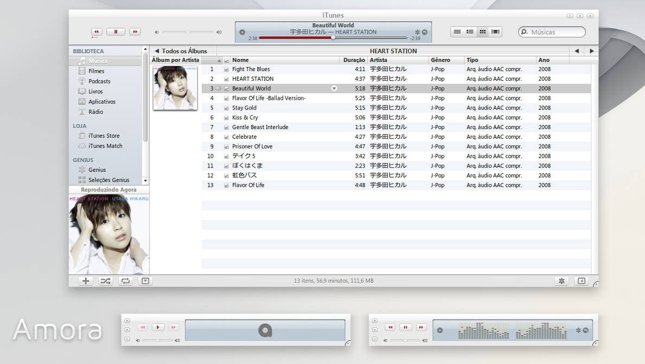Skip to next track in right mini player
Screen dimensions: 645x364
(x=421, y=327)
